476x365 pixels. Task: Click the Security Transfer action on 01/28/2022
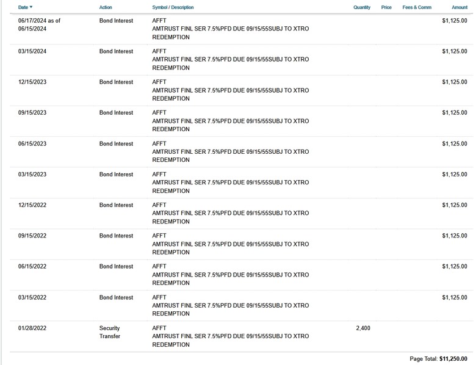click(x=110, y=332)
